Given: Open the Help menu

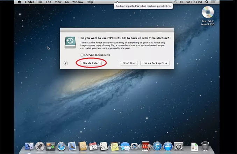Looking at the screenshot, I should click(x=89, y=2).
